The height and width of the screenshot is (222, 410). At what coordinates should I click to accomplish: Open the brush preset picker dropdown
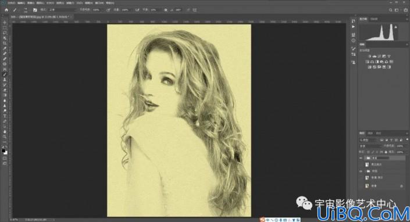[26, 10]
